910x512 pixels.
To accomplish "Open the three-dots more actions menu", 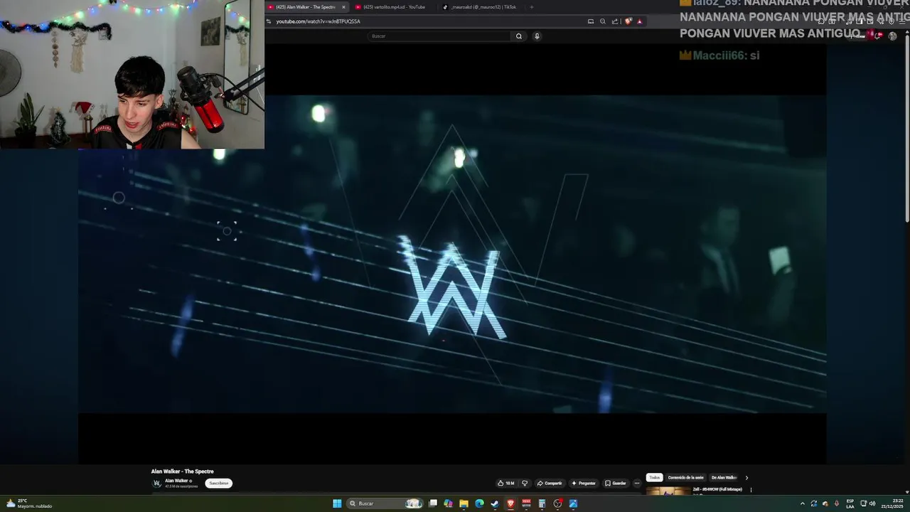I will point(637,483).
